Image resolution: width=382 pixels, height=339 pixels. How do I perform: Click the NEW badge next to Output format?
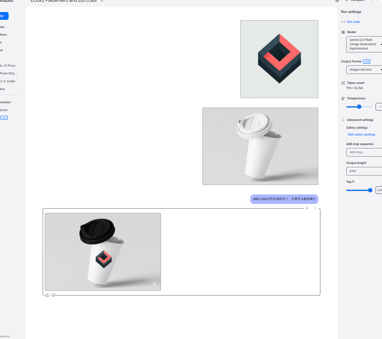(366, 62)
